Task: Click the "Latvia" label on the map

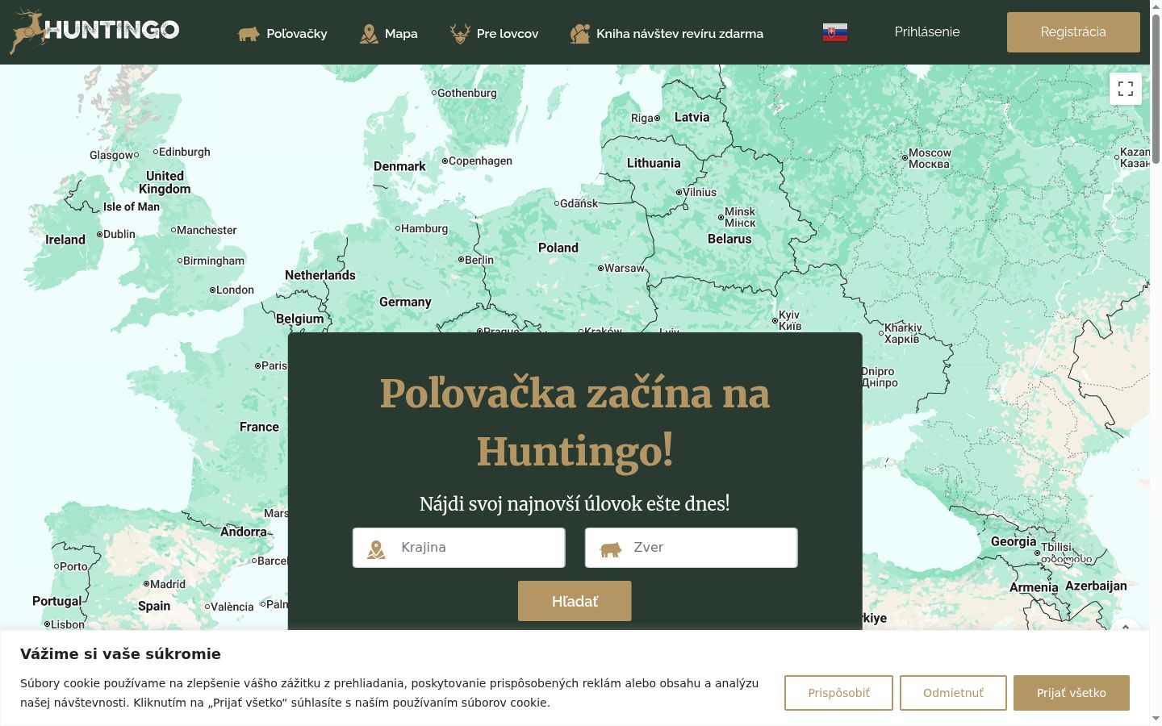Action: pos(692,117)
